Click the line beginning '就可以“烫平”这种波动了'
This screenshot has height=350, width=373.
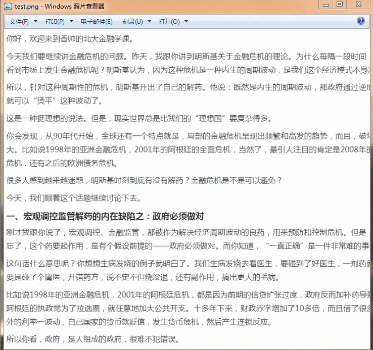(x=55, y=101)
